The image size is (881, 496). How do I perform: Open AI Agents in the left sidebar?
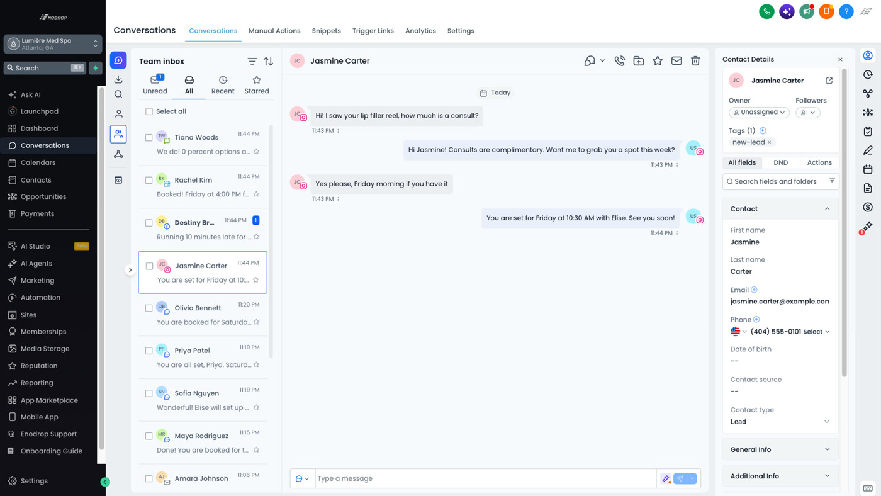tap(36, 263)
